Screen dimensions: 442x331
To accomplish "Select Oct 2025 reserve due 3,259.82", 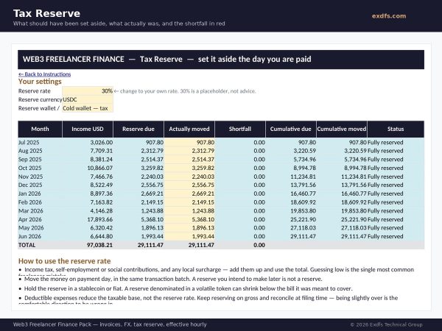I will (138, 168).
